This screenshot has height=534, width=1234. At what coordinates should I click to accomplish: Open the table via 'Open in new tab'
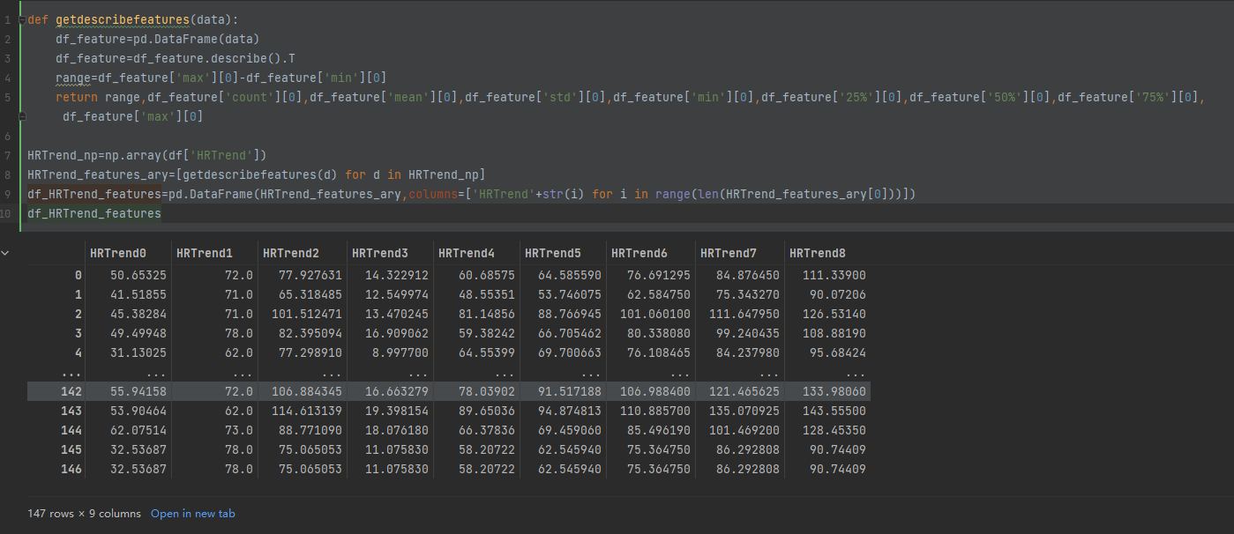coord(192,514)
